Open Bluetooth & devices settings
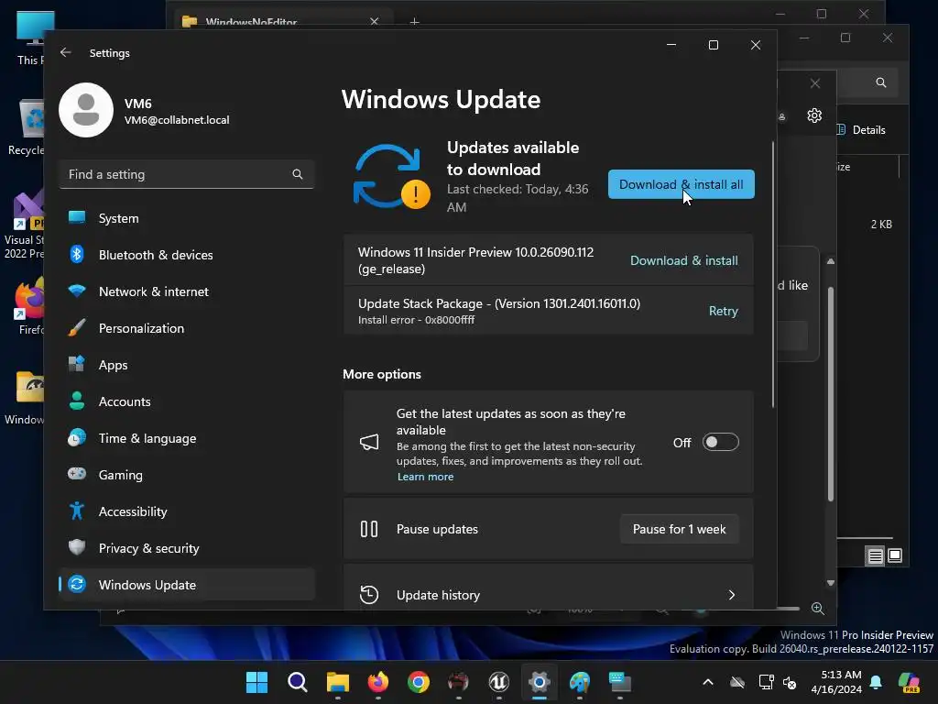The width and height of the screenshot is (938, 704). point(187,255)
